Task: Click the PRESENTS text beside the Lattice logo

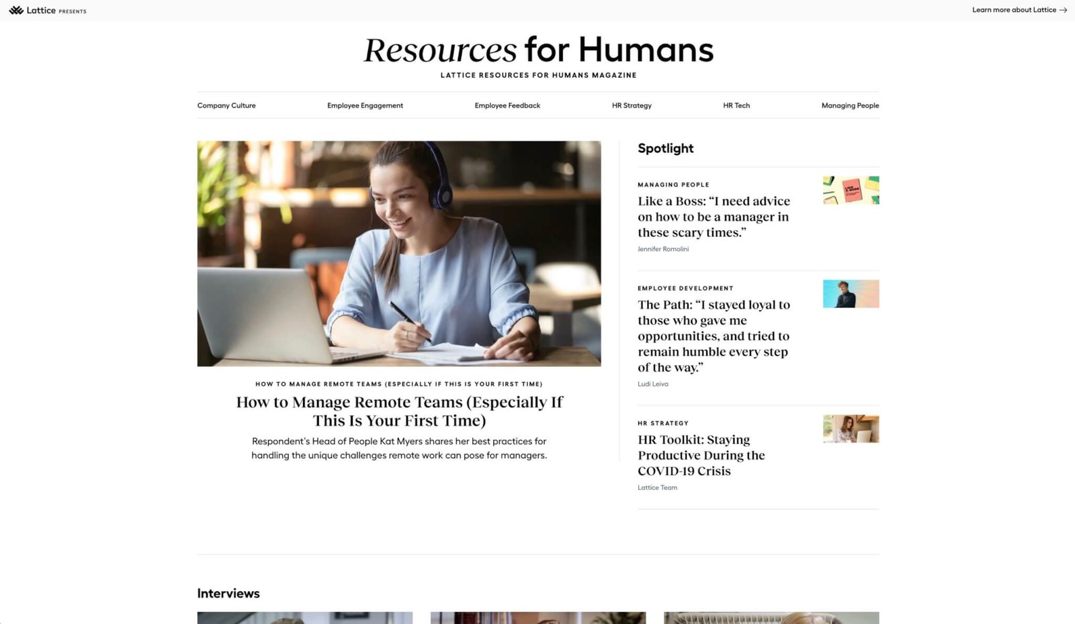Action: coord(73,11)
